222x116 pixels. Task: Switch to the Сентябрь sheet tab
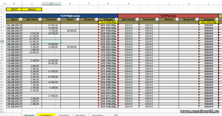[x=46, y=115]
